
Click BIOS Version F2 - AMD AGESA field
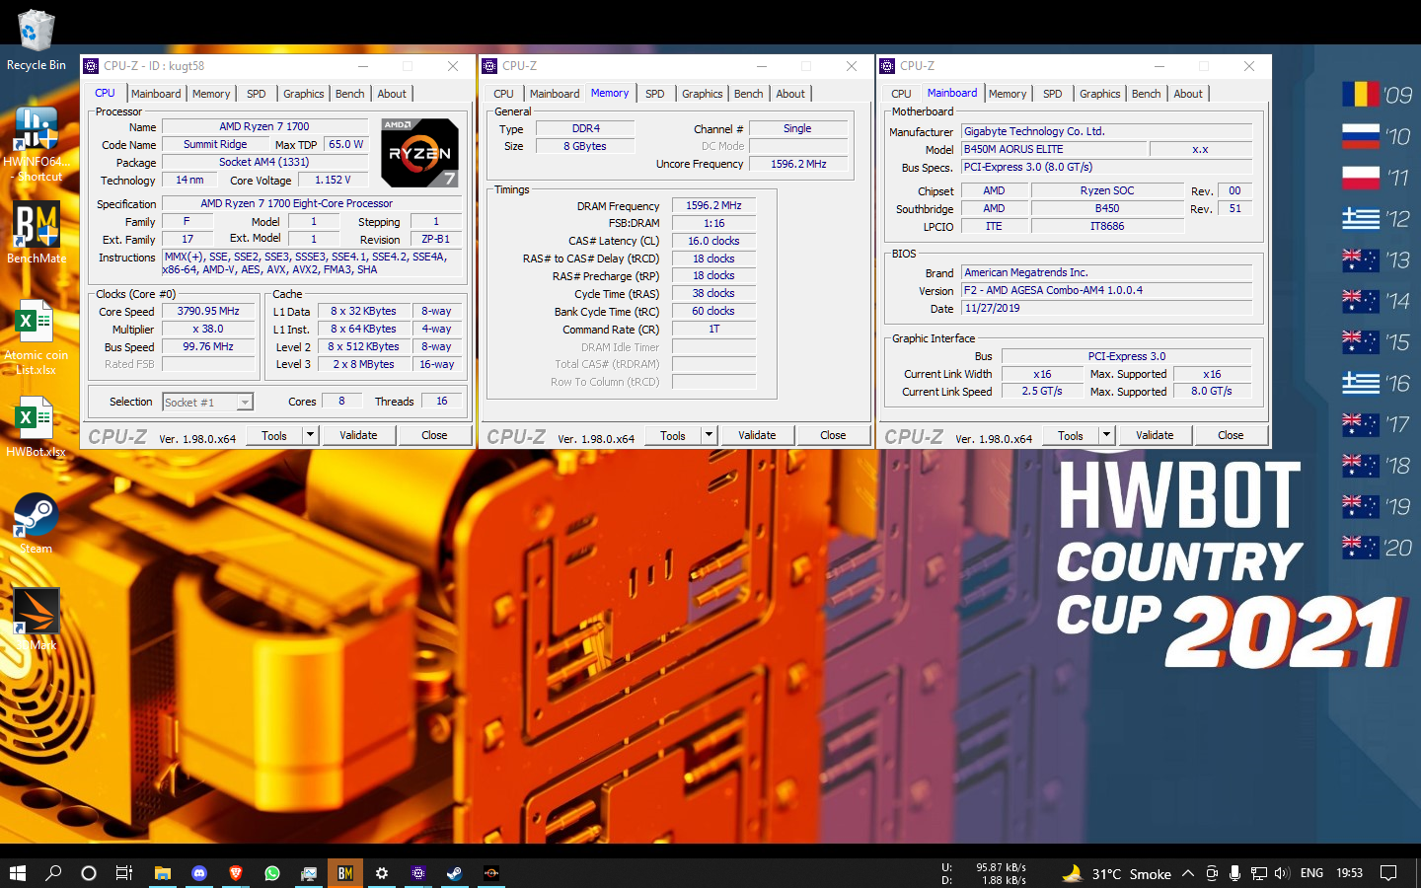(1106, 290)
